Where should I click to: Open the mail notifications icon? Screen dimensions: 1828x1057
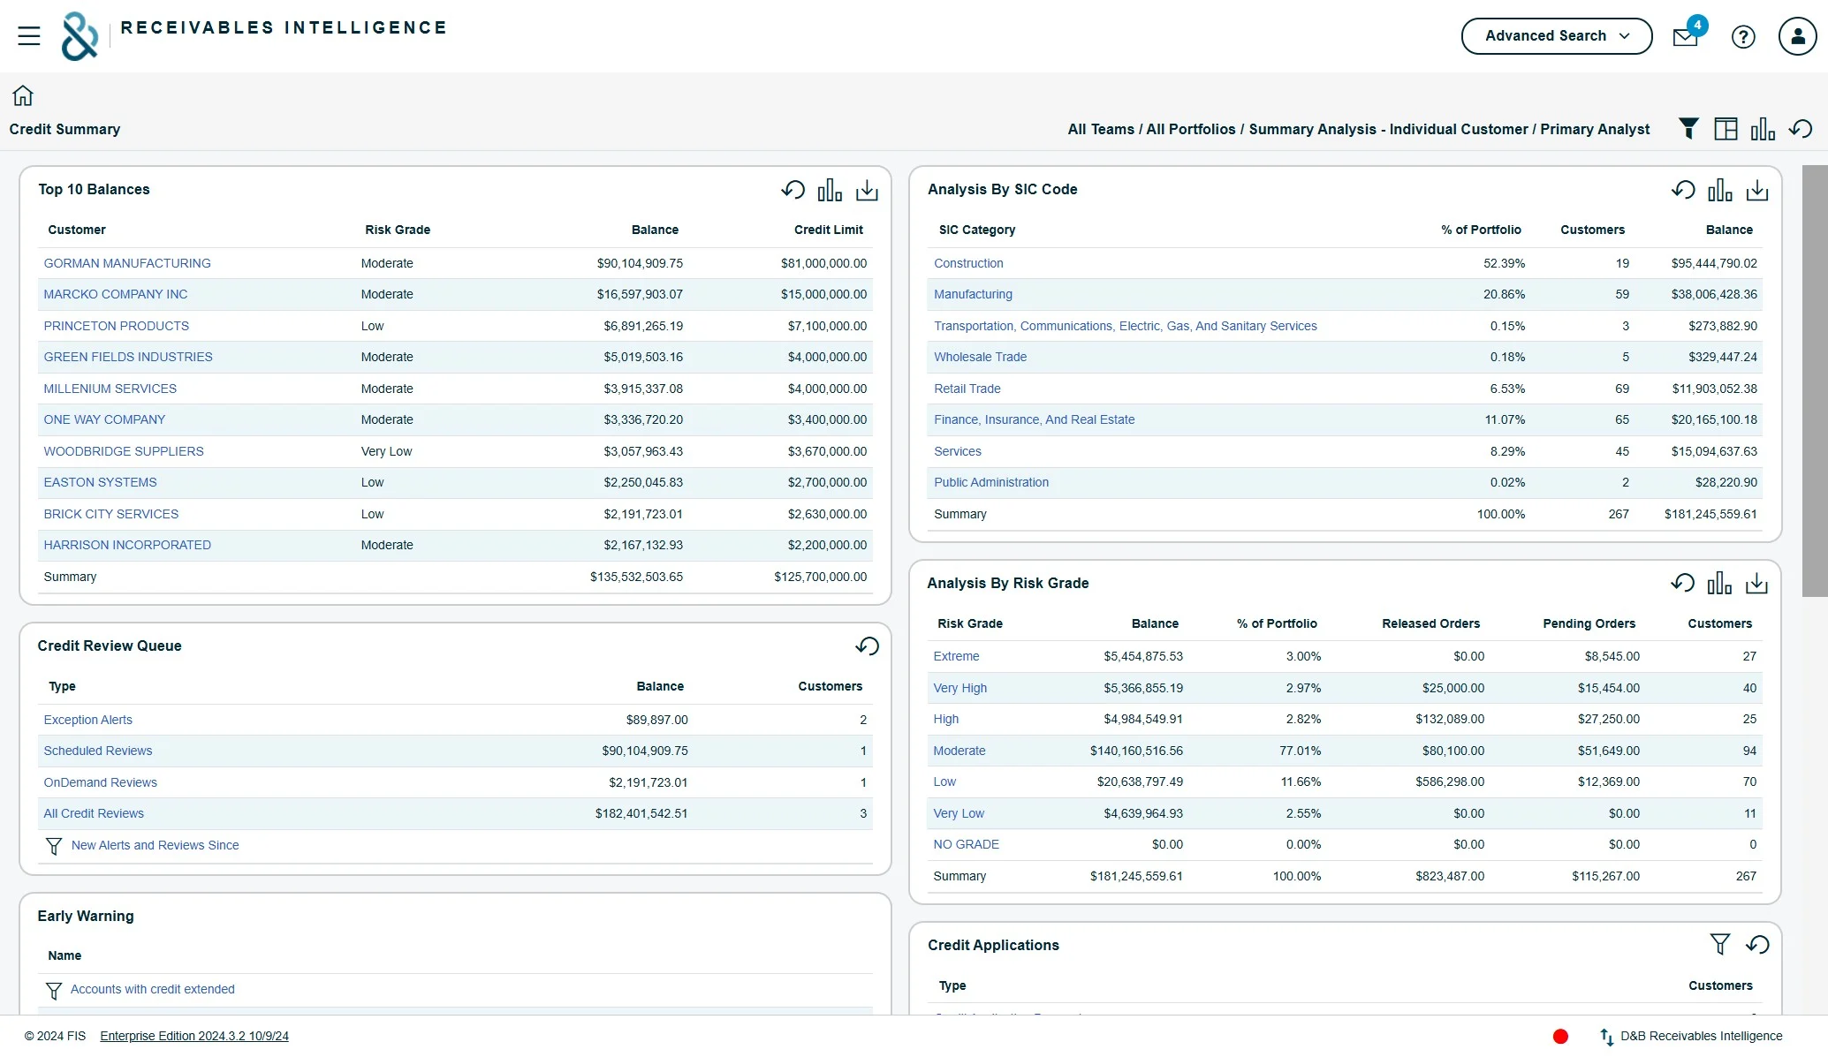tap(1686, 37)
